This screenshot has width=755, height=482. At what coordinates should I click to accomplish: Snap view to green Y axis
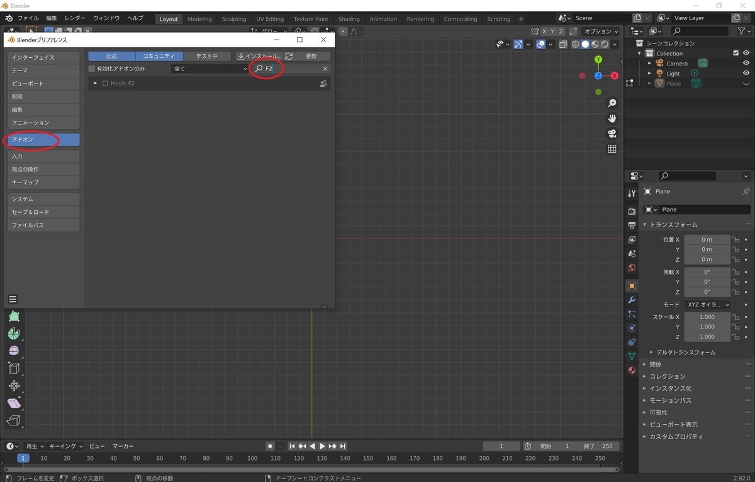point(598,60)
